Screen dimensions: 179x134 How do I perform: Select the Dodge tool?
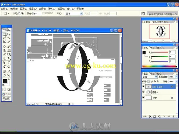(9, 58)
